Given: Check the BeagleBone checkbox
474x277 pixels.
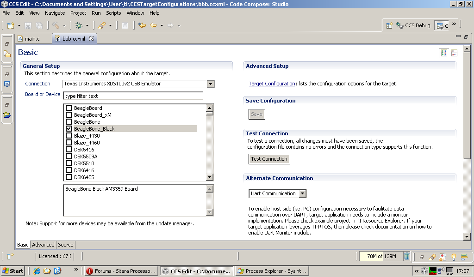Looking at the screenshot, I should point(69,122).
